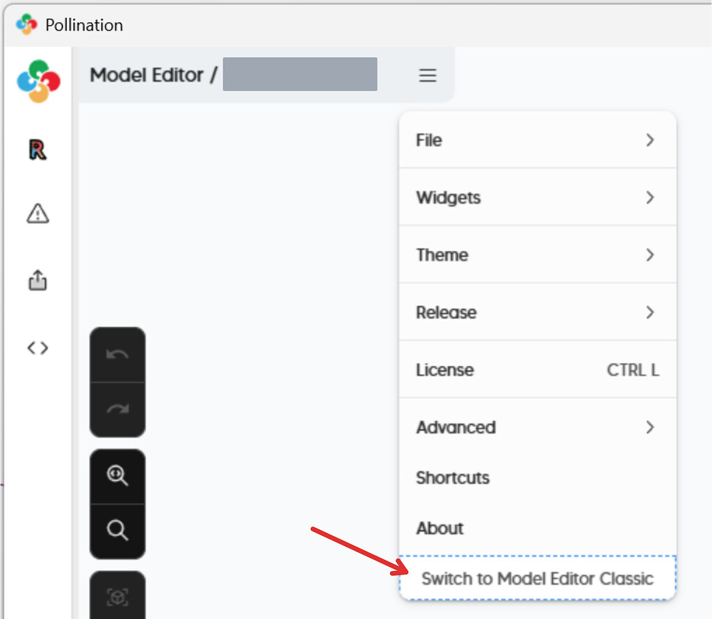Select Shortcuts from the menu

coord(453,478)
